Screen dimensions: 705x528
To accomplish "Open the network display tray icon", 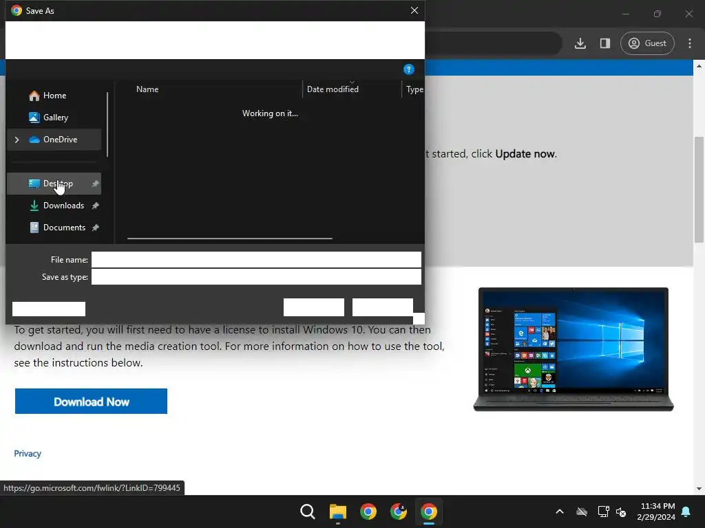I will pos(603,511).
